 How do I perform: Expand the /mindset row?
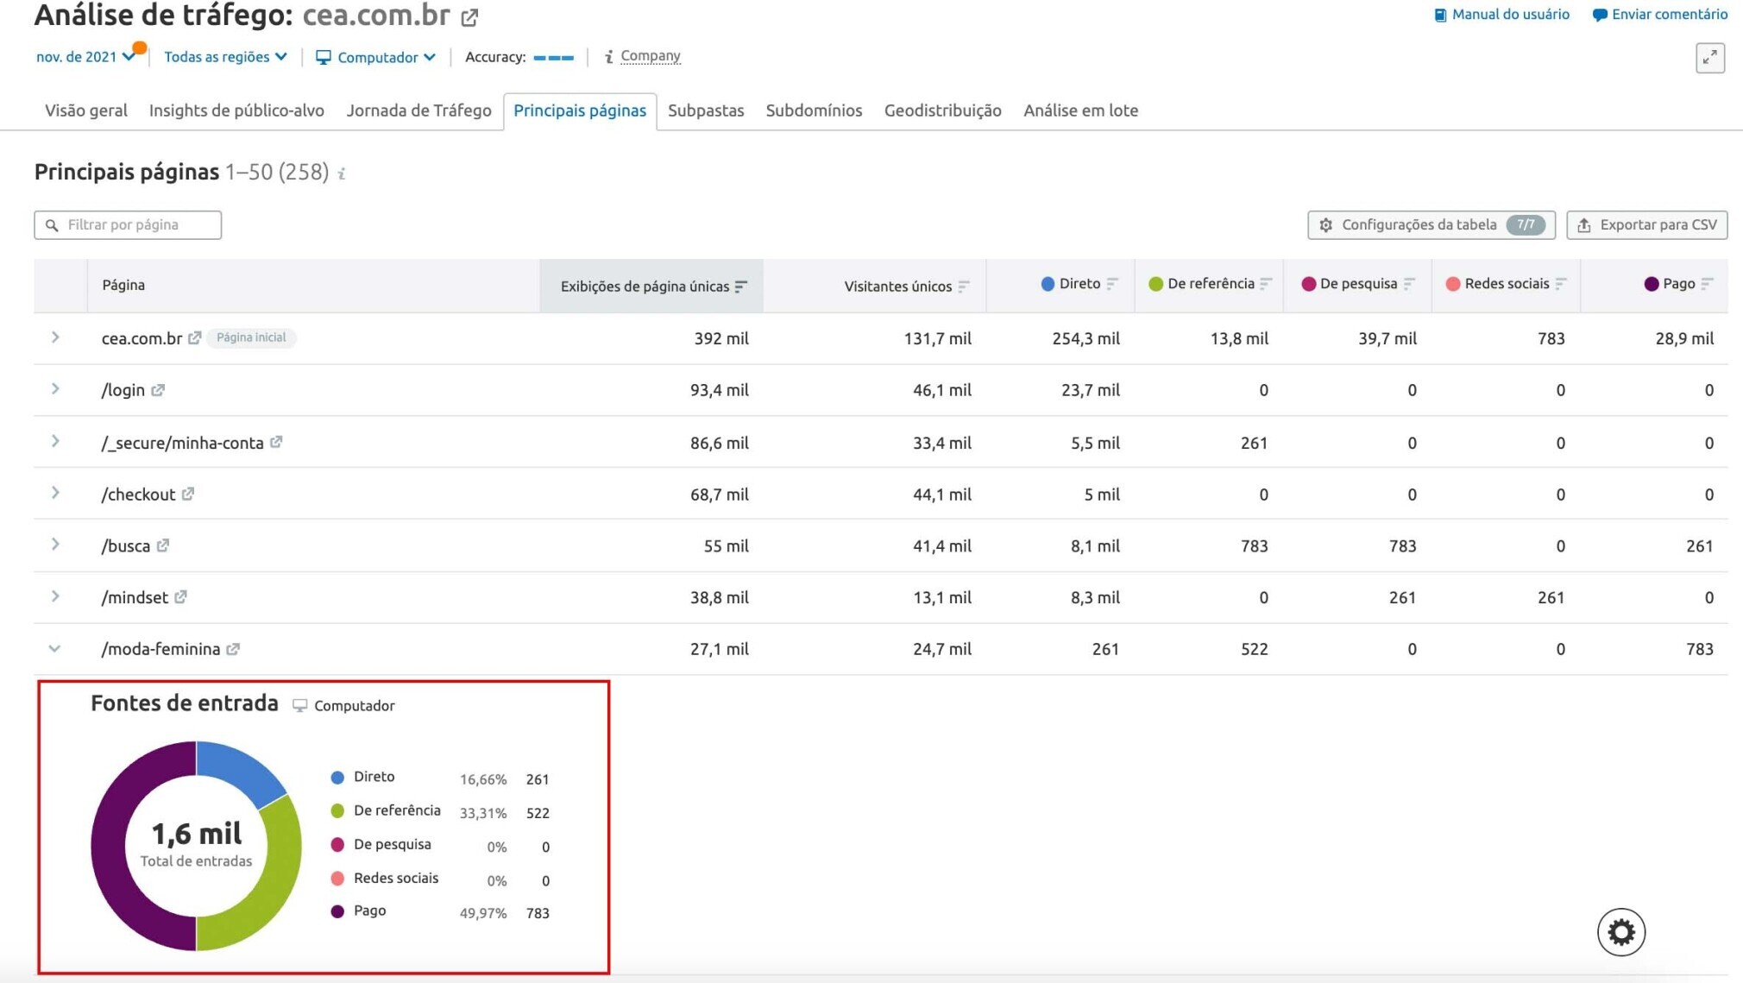pos(55,596)
